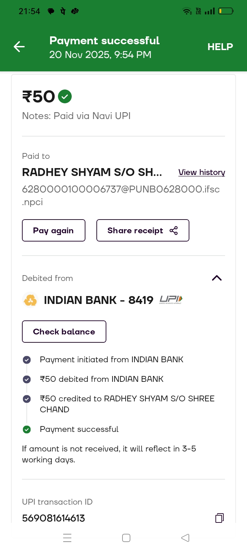
Task: Tap the recipient name RADHEY SHYAM
Action: point(92,172)
